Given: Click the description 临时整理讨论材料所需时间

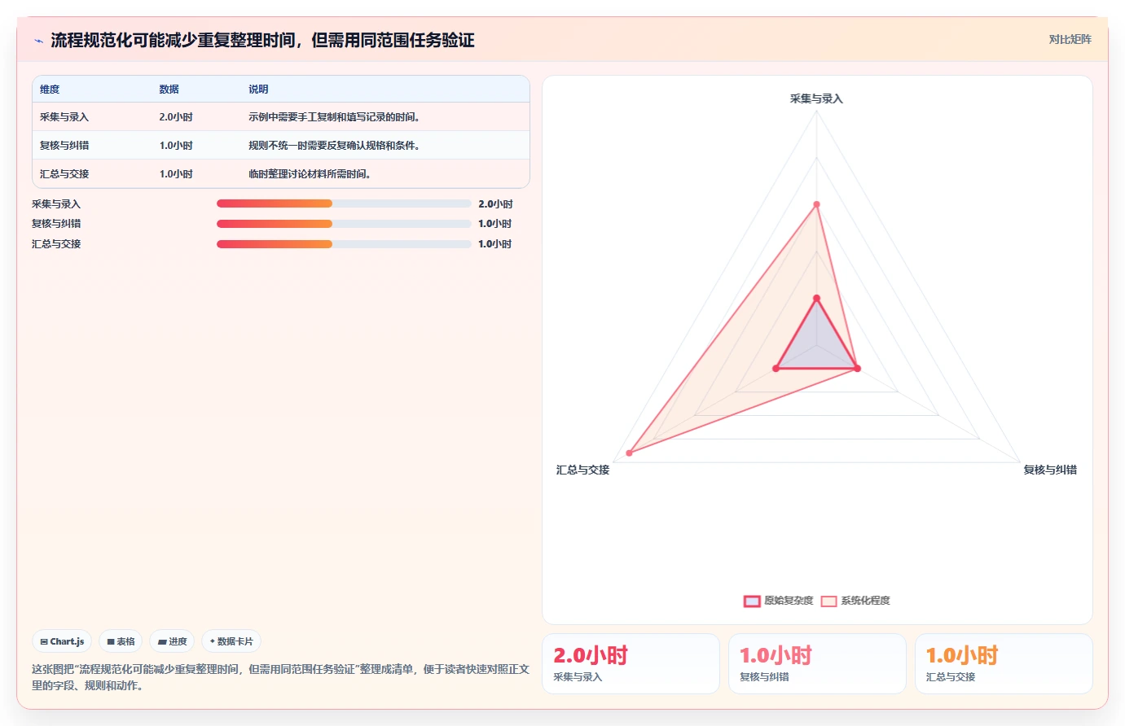Looking at the screenshot, I should pyautogui.click(x=310, y=174).
